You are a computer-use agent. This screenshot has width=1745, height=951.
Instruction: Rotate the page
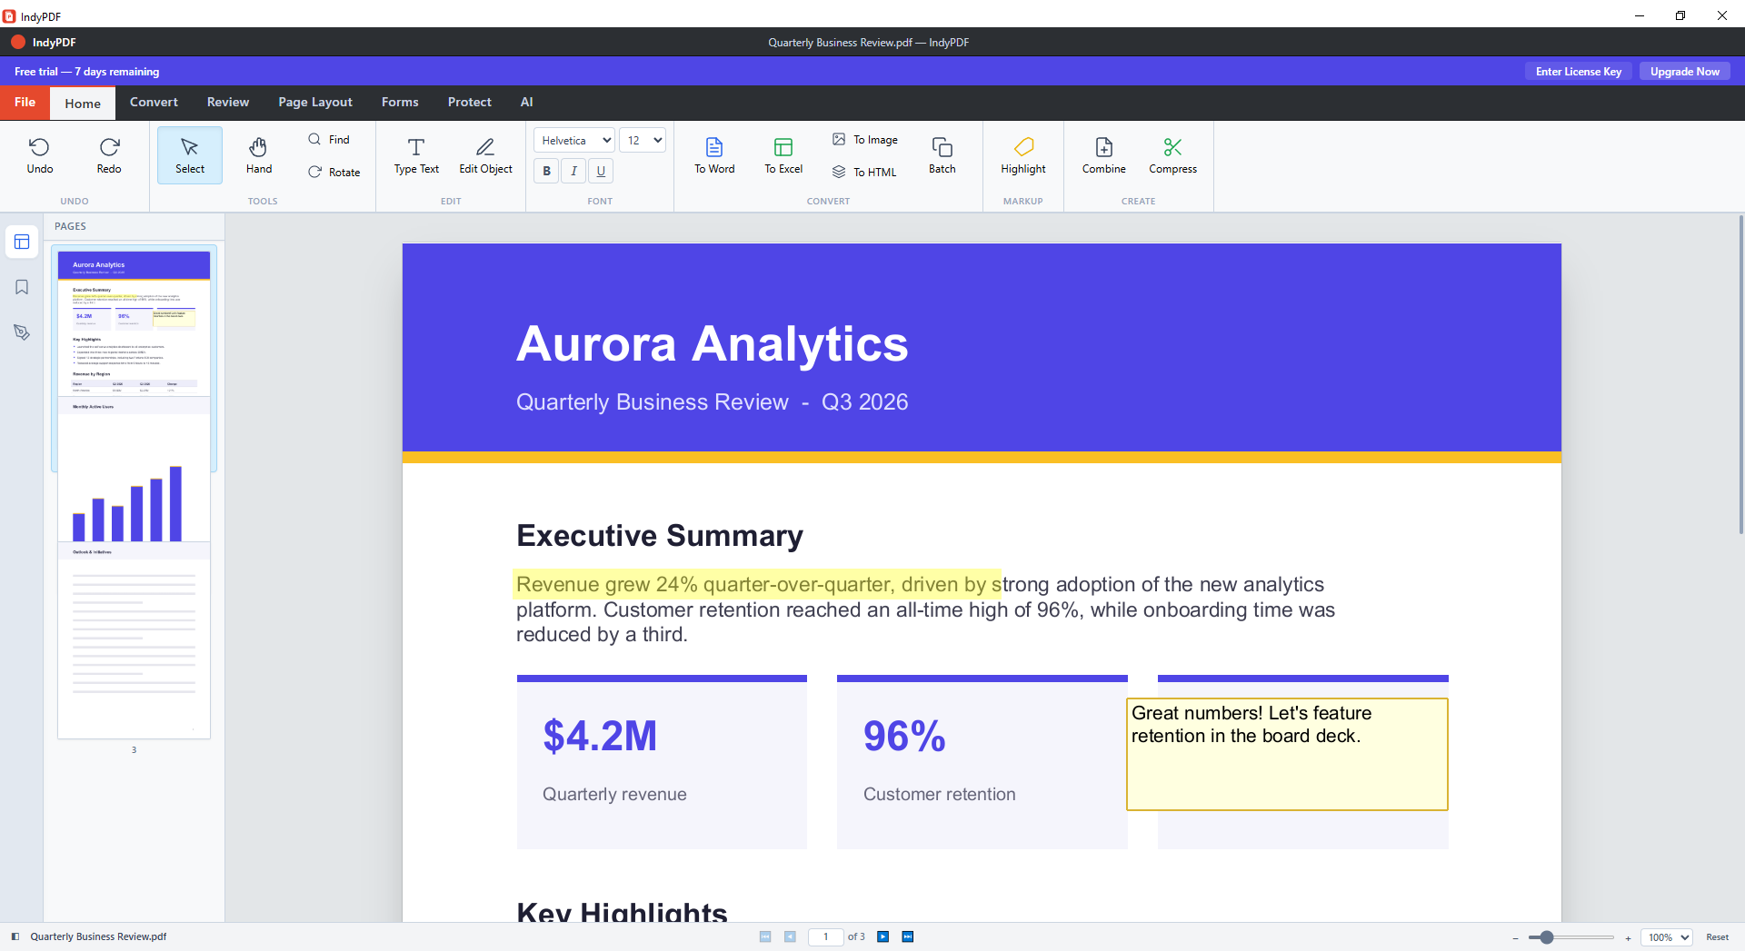pyautogui.click(x=334, y=173)
